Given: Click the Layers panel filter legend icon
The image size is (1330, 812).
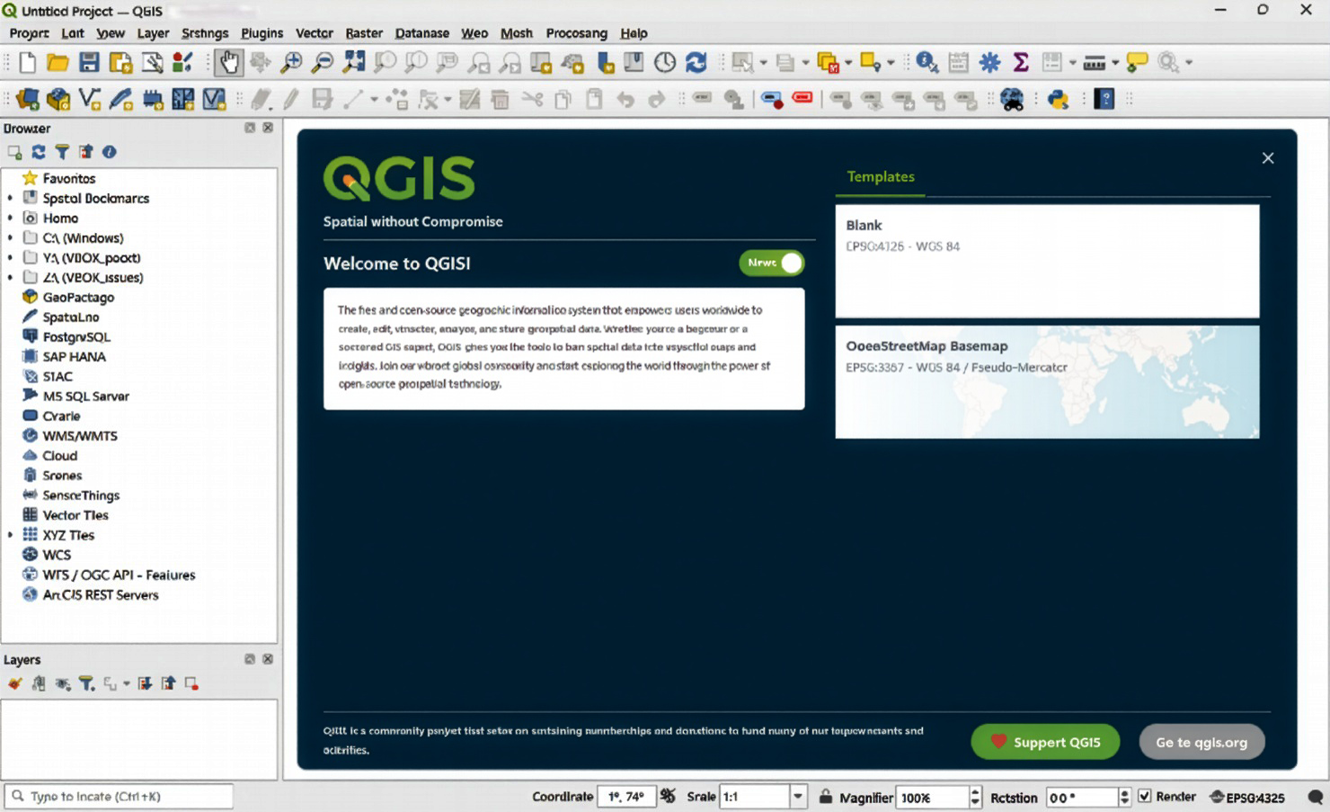Looking at the screenshot, I should pyautogui.click(x=86, y=683).
